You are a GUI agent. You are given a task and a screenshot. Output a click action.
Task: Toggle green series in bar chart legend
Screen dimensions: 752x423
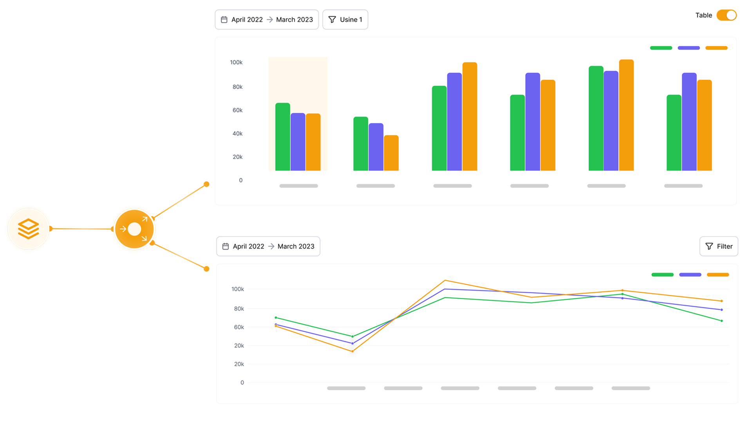661,48
